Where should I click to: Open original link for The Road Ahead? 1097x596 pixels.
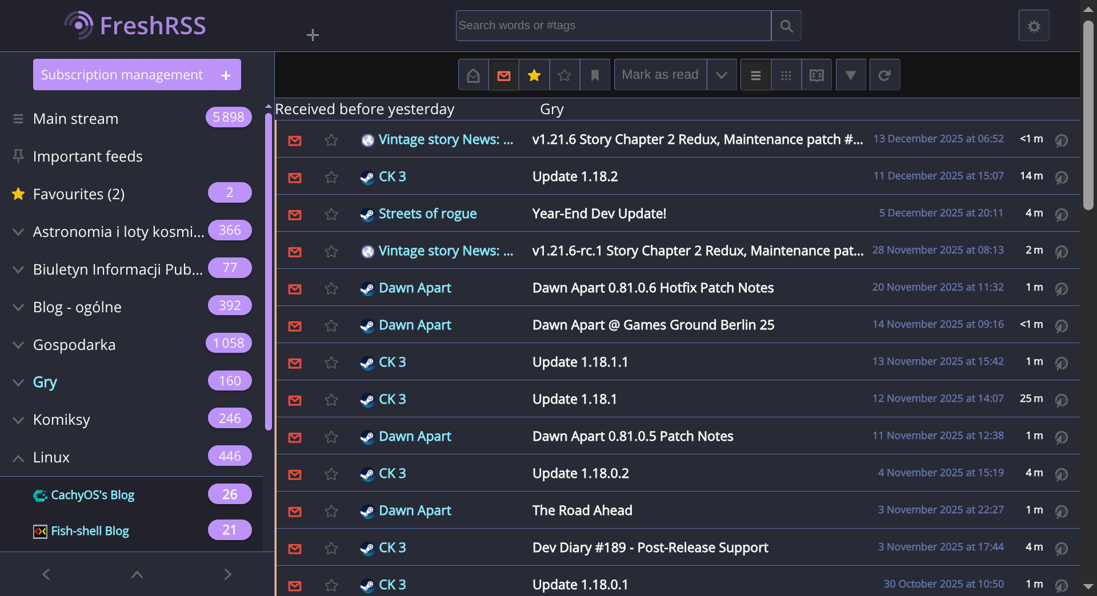[x=1062, y=512]
